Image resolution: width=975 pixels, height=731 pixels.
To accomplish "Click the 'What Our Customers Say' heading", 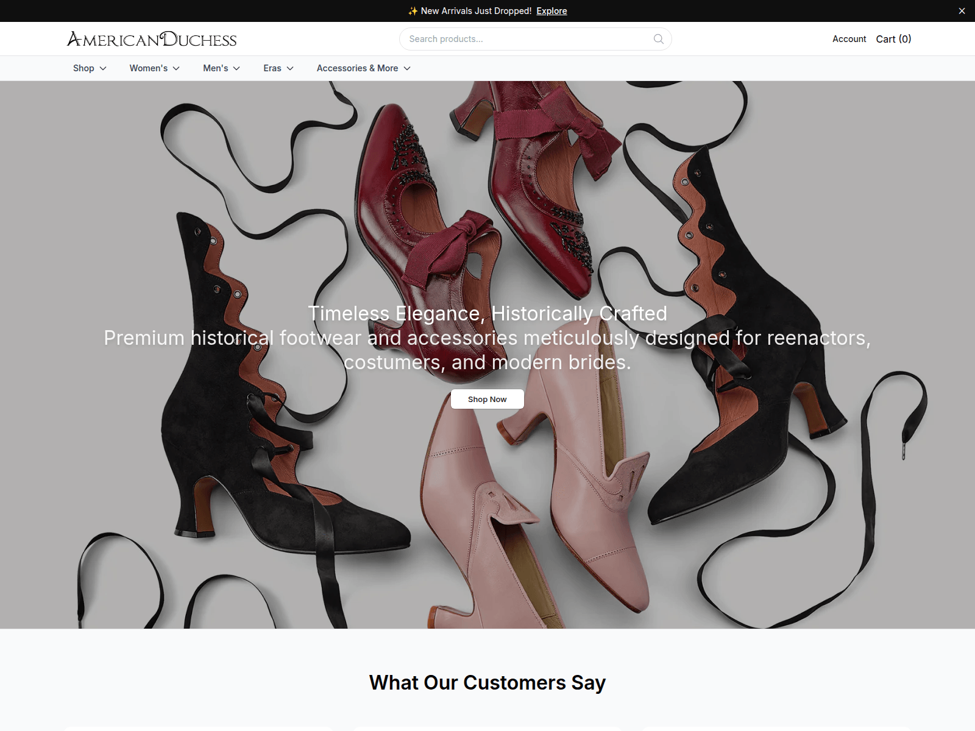I will [x=487, y=682].
